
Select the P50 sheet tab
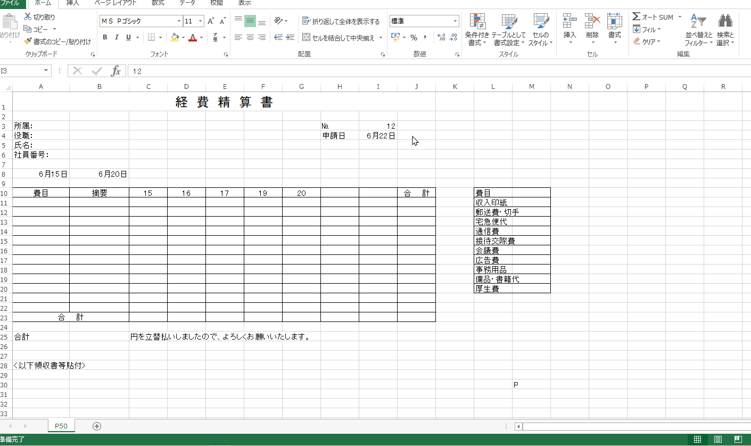61,426
